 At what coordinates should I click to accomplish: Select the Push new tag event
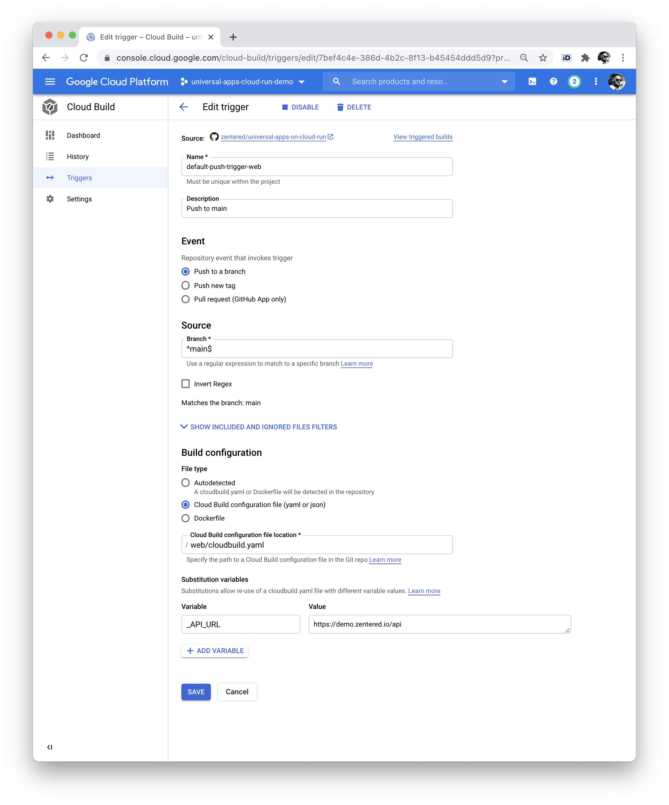pyautogui.click(x=186, y=285)
